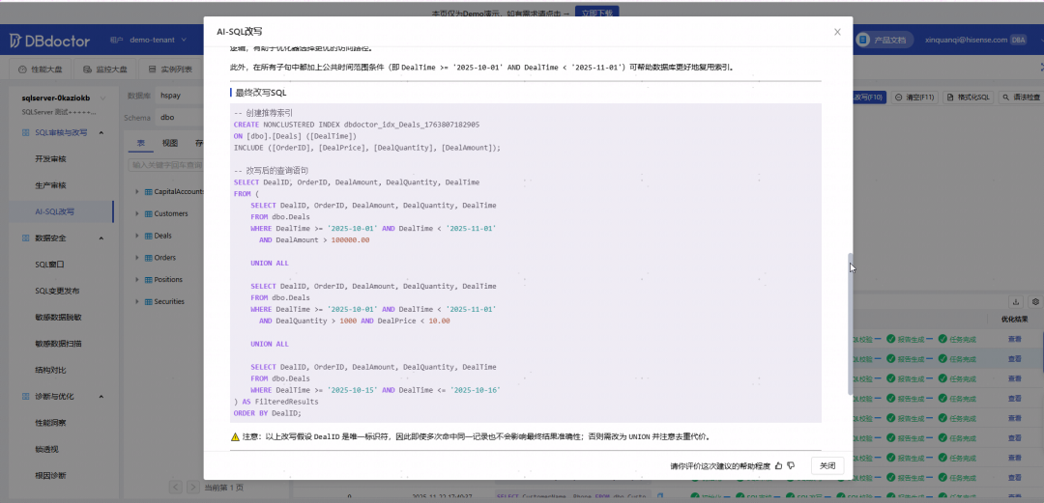1044x503 pixels.
Task: Expand the Orders table node arrow
Action: pyautogui.click(x=136, y=258)
